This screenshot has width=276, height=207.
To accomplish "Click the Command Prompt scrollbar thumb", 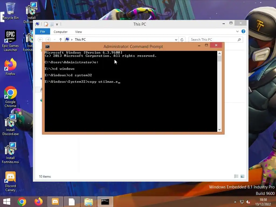I will pos(219,58).
